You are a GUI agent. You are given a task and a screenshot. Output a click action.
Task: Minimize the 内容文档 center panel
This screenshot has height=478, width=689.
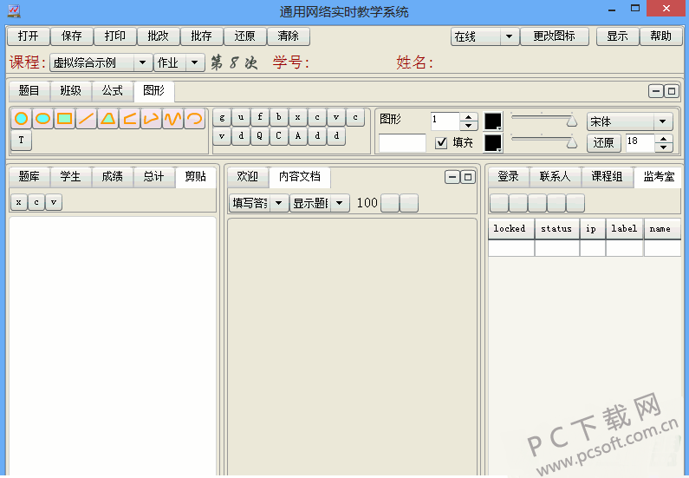452,177
